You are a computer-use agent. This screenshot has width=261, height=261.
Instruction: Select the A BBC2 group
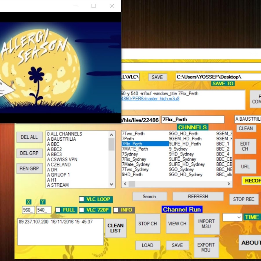point(55,149)
